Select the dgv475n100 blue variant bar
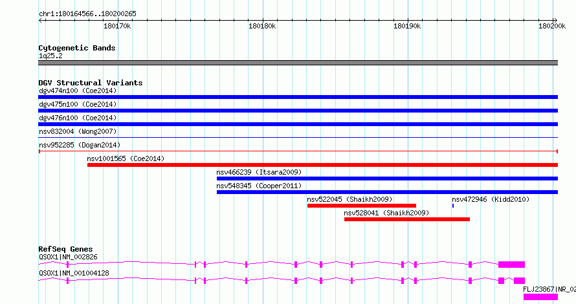Image resolution: width=576 pixels, height=304 pixels. [298, 111]
